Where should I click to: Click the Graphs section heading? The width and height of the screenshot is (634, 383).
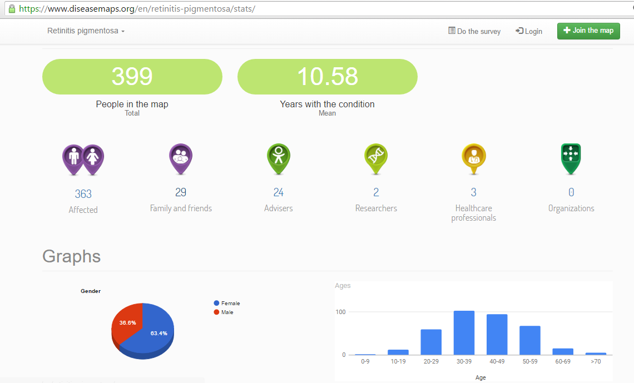(72, 256)
